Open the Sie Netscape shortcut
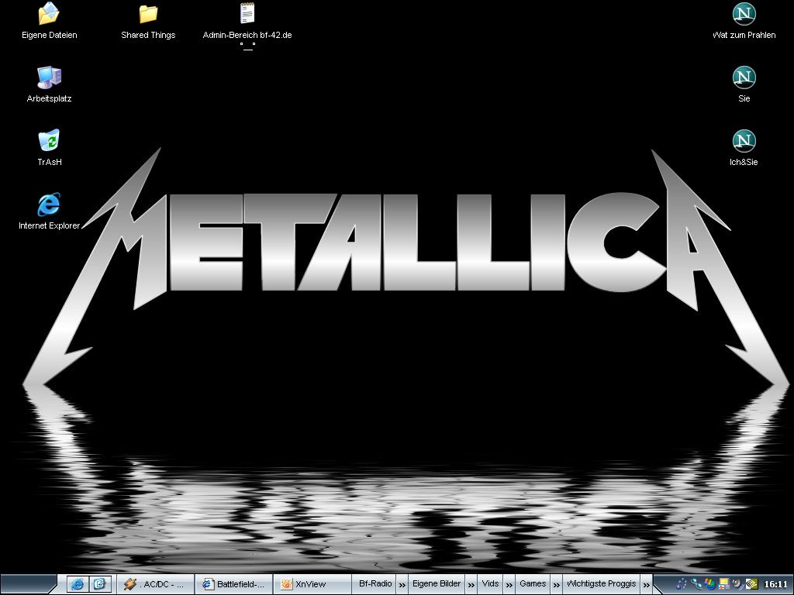Screen dimensions: 794x595 (x=744, y=77)
